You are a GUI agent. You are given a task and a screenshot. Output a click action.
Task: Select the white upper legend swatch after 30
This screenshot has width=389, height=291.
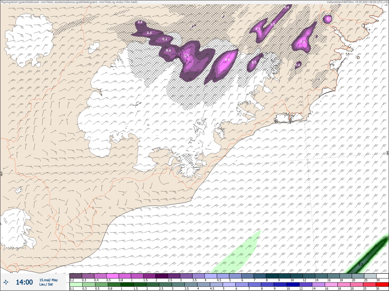tap(383, 276)
